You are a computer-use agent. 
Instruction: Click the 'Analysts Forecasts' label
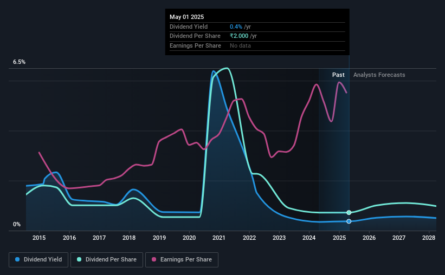click(379, 75)
